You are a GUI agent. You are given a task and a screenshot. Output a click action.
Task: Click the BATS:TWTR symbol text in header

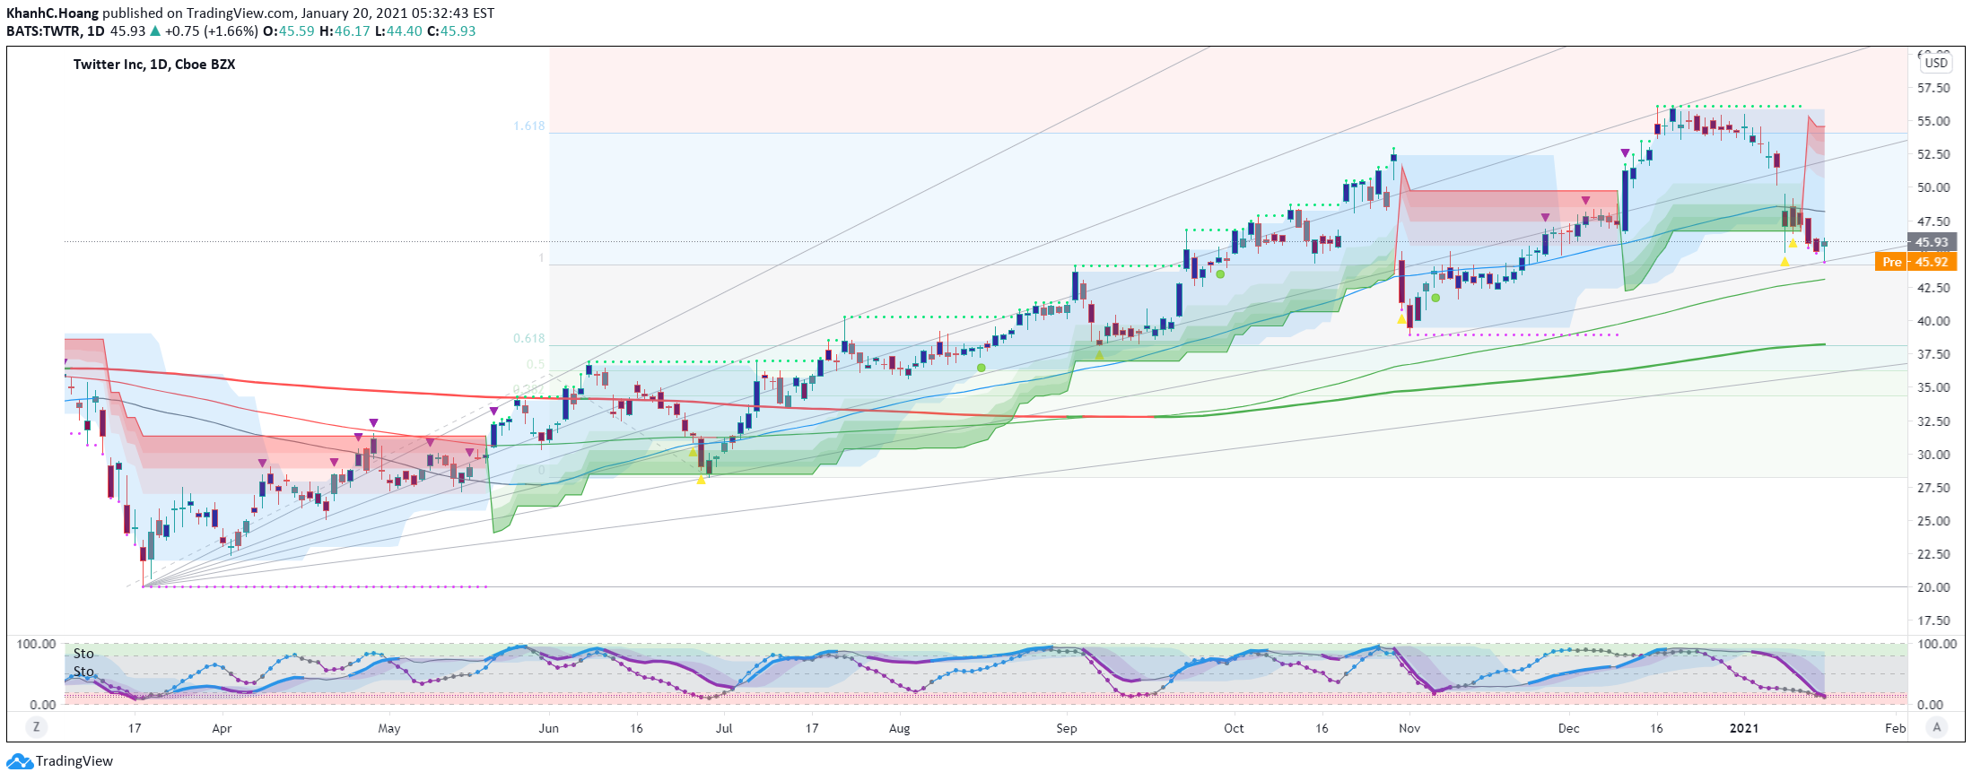[x=42, y=31]
